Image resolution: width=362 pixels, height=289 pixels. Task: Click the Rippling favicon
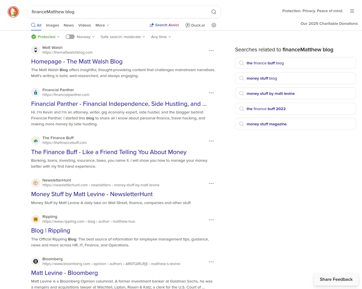pos(36,219)
